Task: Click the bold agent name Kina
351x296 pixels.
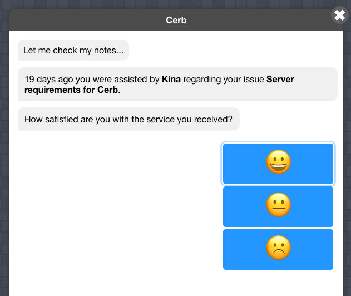Action: click(x=171, y=79)
